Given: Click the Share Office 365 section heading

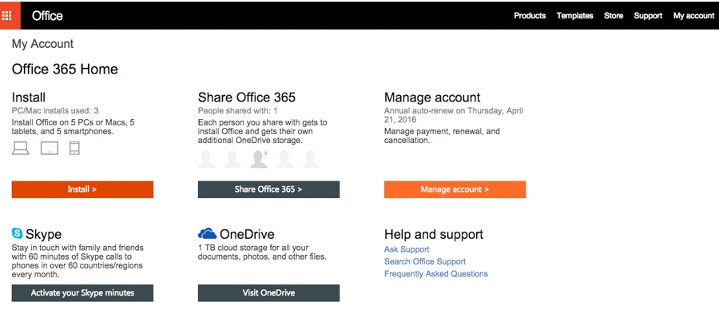Looking at the screenshot, I should pyautogui.click(x=247, y=97).
